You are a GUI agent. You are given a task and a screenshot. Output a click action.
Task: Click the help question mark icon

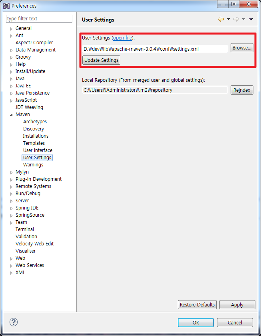[x=14, y=322]
